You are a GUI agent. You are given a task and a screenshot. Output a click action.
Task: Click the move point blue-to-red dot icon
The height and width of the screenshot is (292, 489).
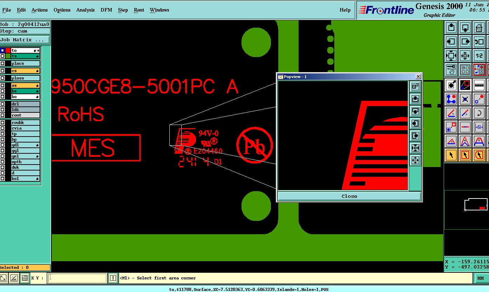478,99
